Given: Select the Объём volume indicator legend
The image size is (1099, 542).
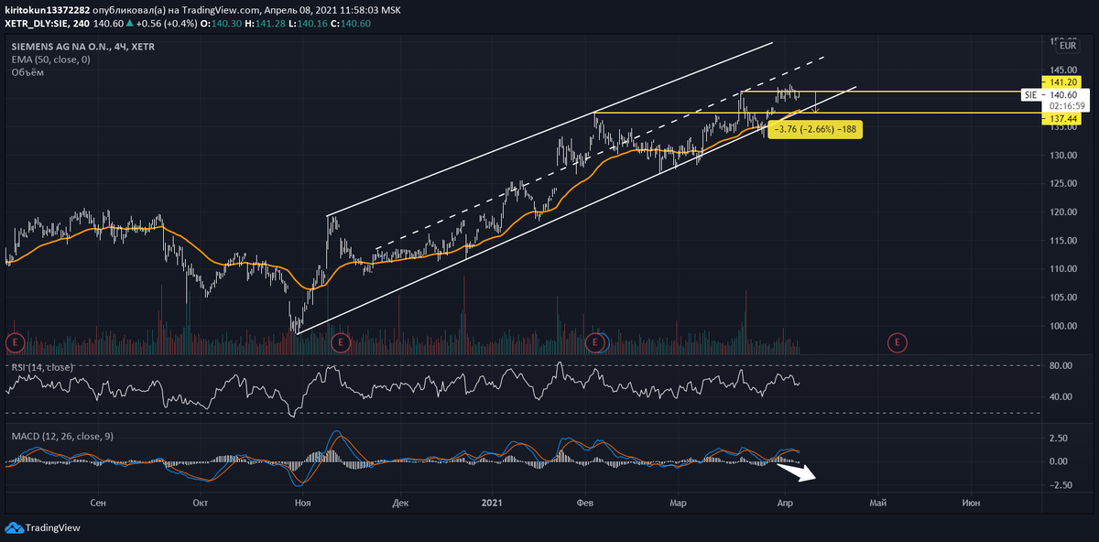Looking at the screenshot, I should [x=27, y=71].
